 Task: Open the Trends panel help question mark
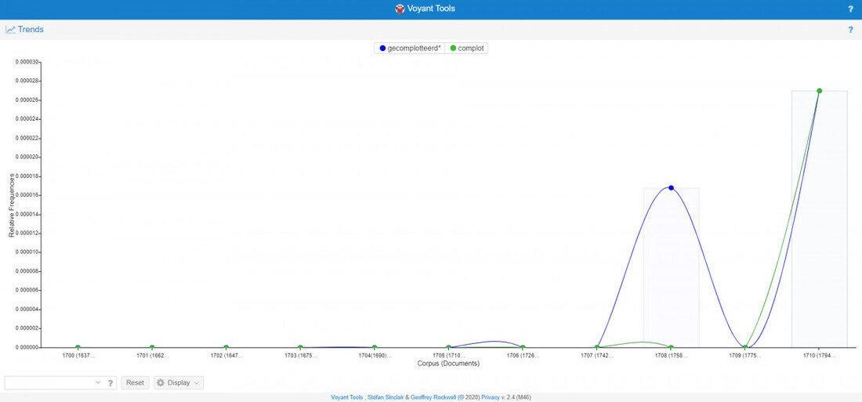tap(850, 30)
